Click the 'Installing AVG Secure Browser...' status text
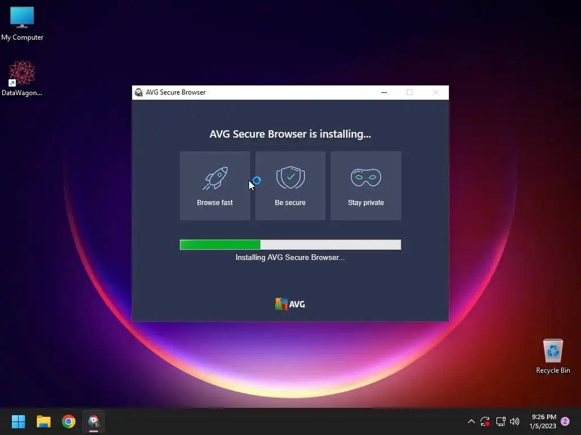The width and height of the screenshot is (581, 435). point(290,258)
